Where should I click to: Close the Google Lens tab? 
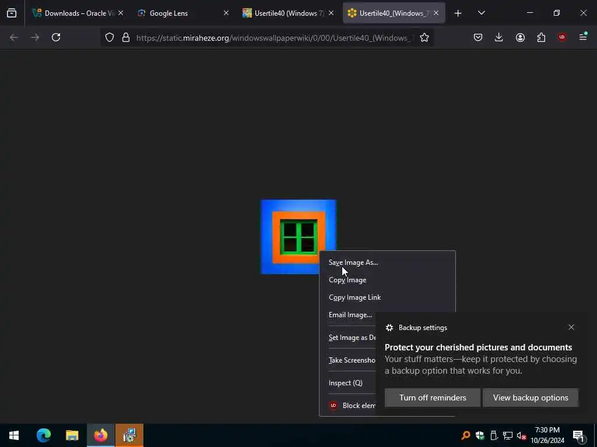(226, 13)
